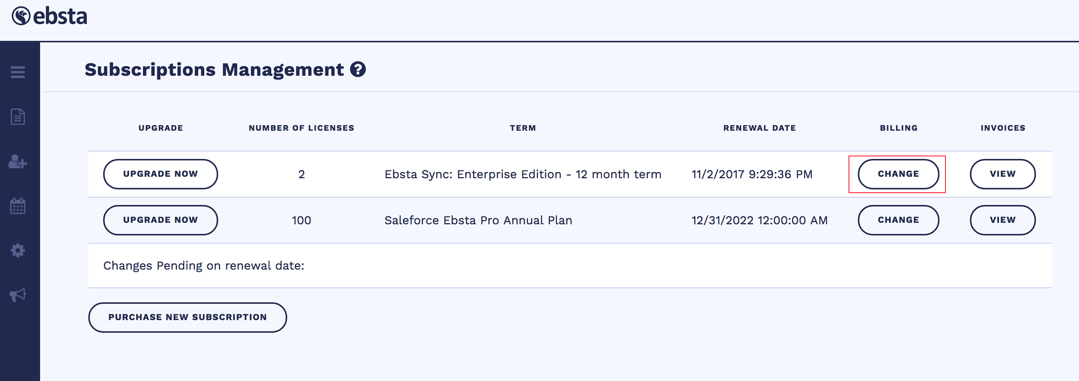This screenshot has width=1079, height=381.
Task: Click the help question mark icon
Action: [x=358, y=69]
